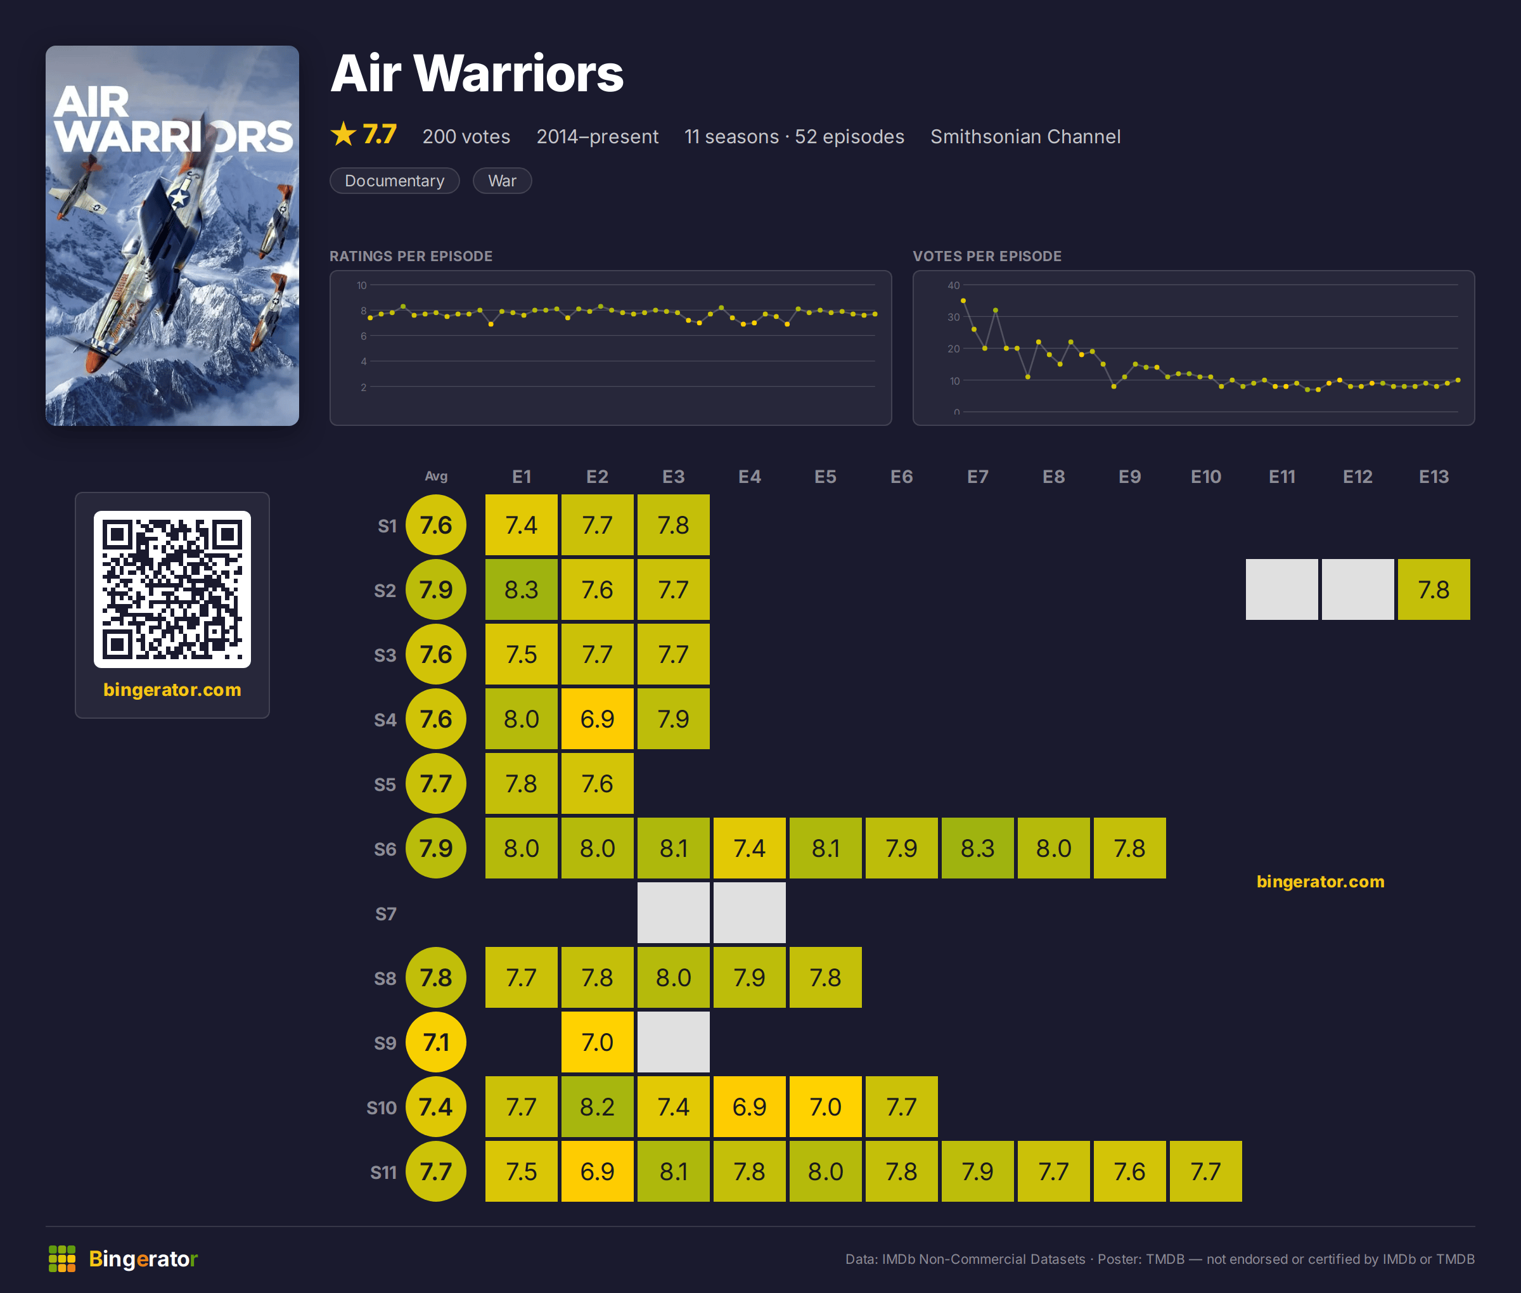1521x1293 pixels.
Task: Click the Votes Per Episode chart
Action: point(1193,348)
